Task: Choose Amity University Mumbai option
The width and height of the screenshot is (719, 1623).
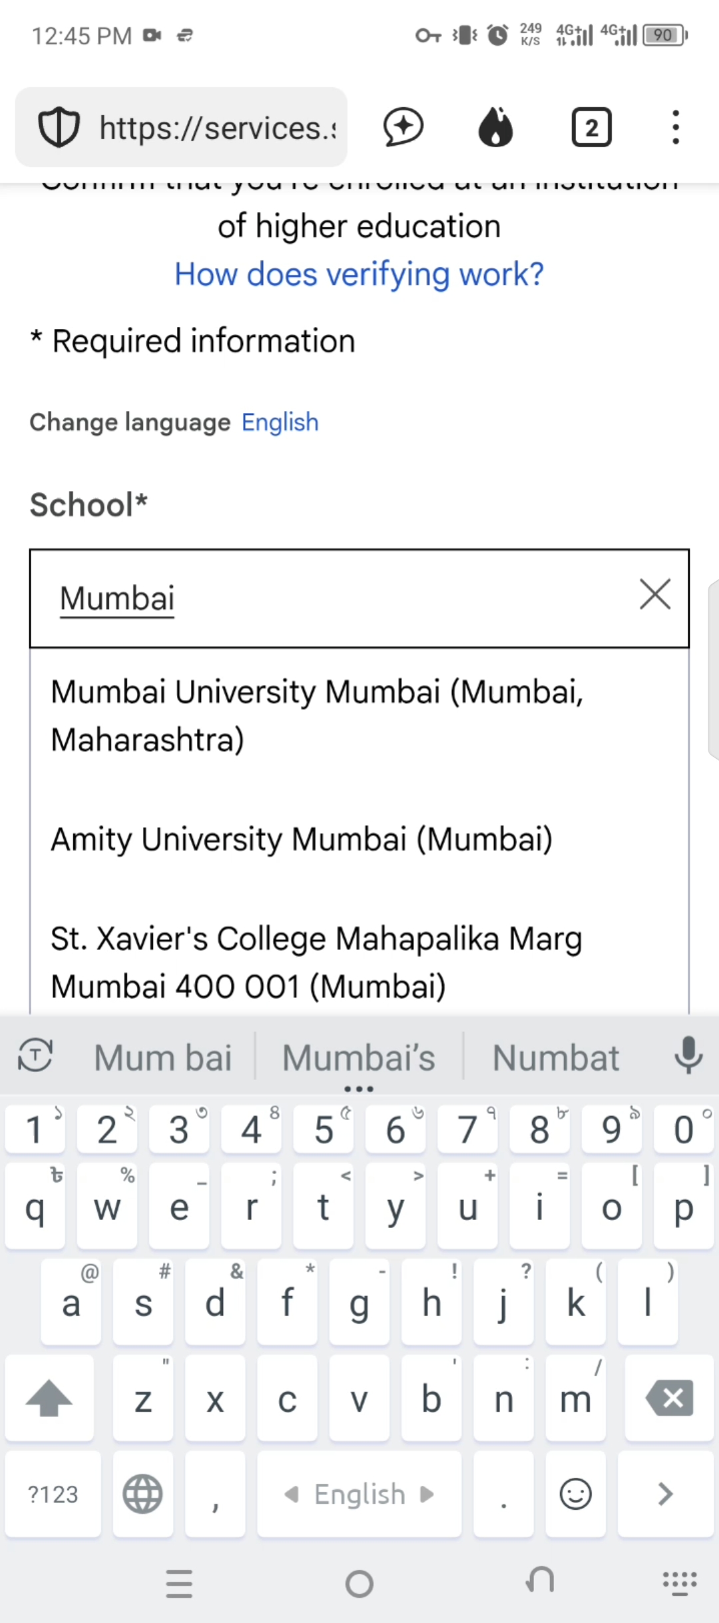Action: point(302,839)
